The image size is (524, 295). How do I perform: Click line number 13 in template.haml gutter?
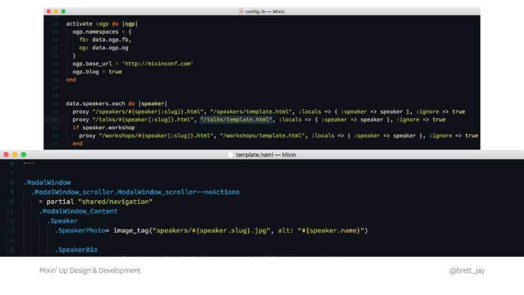point(10,230)
